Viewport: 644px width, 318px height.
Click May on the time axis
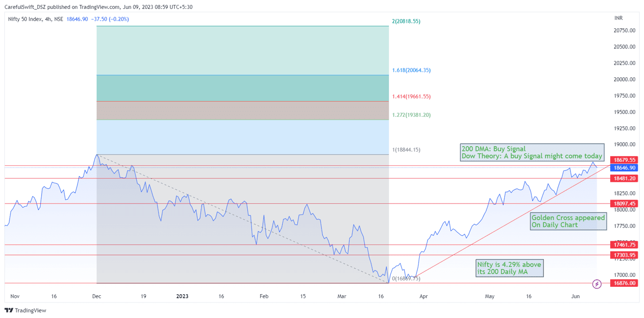tap(489, 296)
